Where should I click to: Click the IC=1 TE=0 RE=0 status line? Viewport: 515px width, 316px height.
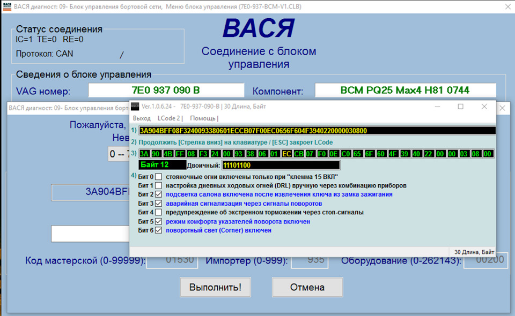pyautogui.click(x=49, y=40)
